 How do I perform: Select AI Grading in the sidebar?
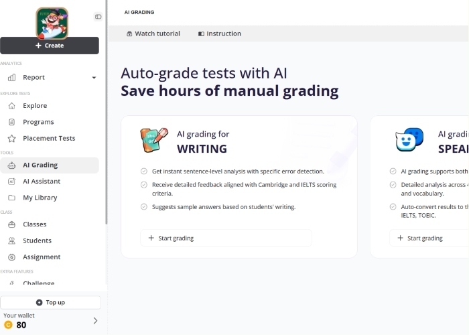(x=50, y=165)
